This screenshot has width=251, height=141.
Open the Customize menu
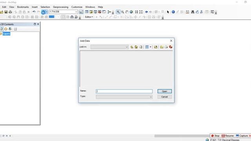click(77, 7)
